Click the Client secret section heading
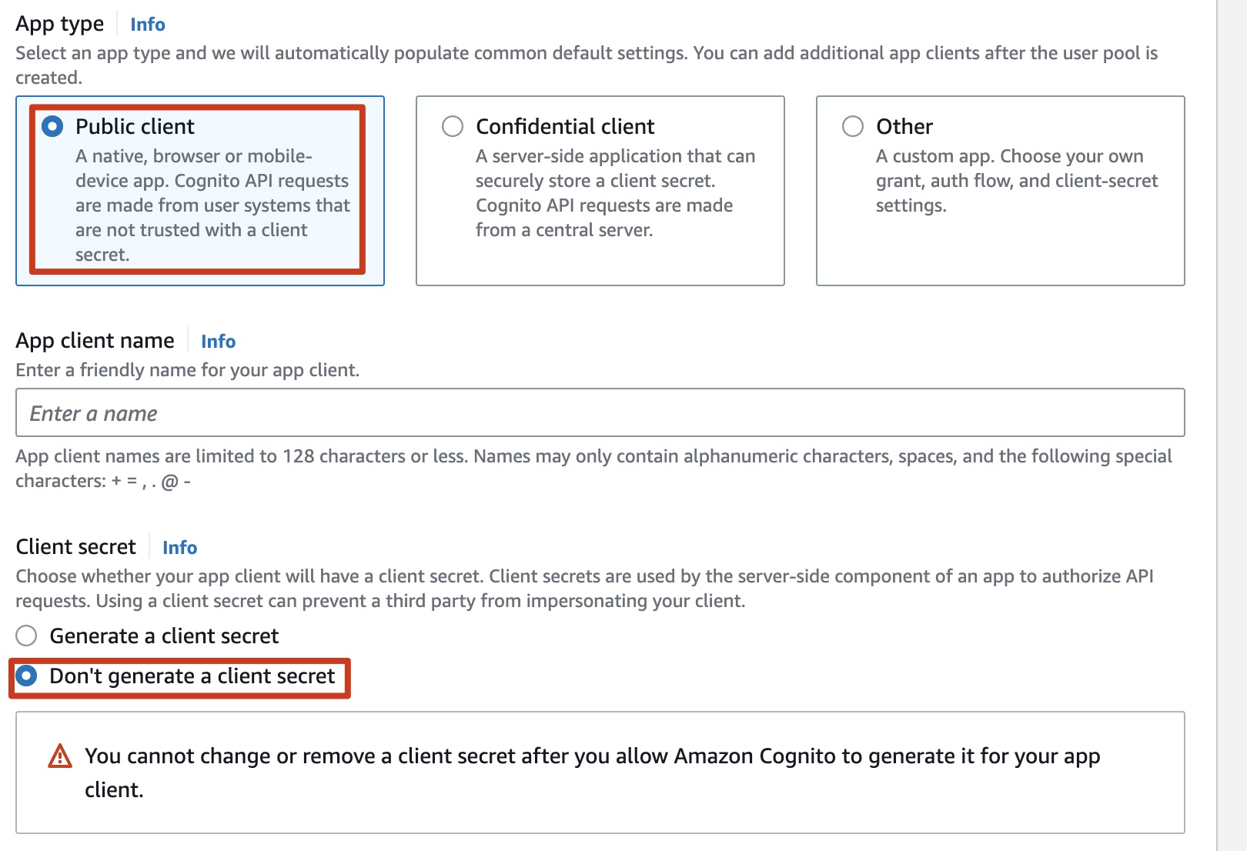 [x=76, y=547]
